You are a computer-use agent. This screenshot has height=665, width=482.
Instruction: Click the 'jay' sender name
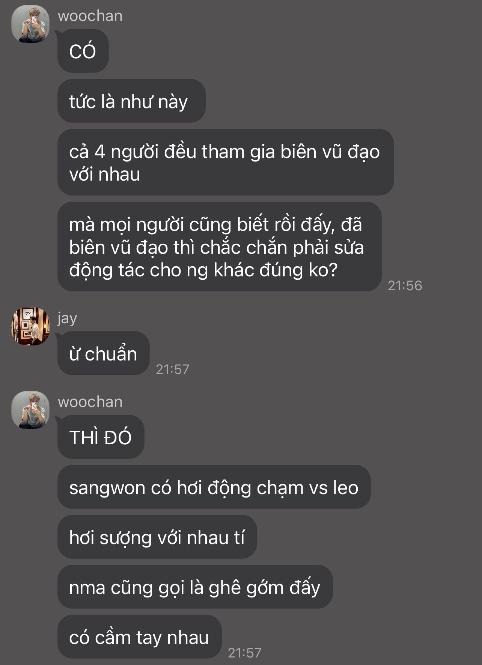click(67, 318)
